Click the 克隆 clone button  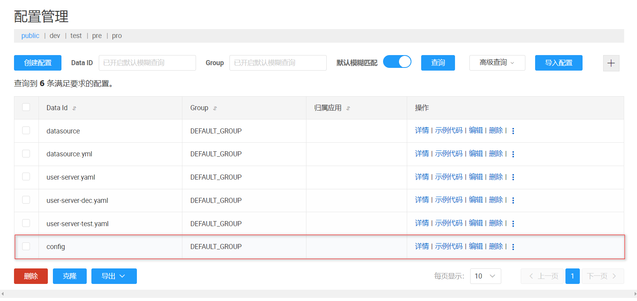[70, 276]
